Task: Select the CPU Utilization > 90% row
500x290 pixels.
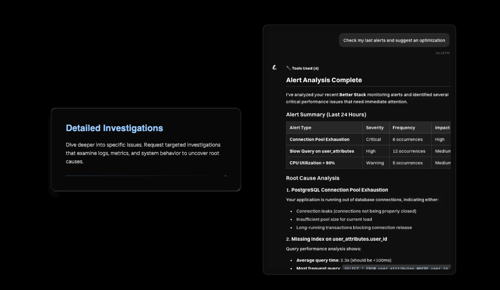Action: [312, 163]
